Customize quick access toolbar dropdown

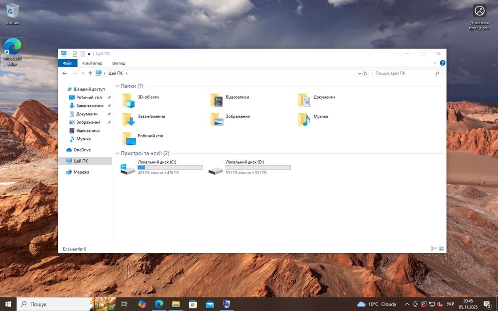[89, 54]
